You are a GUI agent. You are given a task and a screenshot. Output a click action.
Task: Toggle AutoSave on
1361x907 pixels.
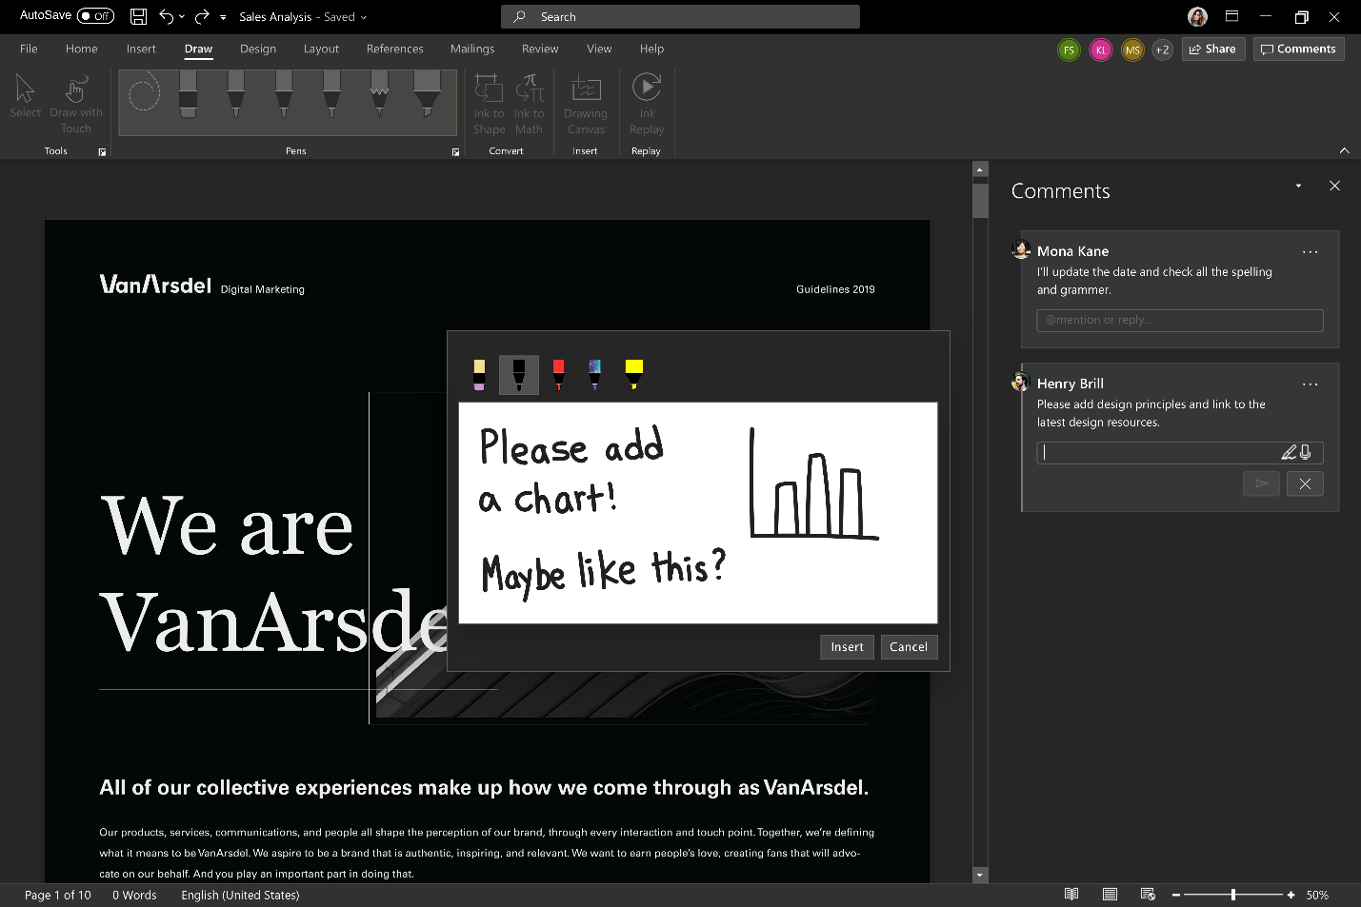tap(94, 15)
